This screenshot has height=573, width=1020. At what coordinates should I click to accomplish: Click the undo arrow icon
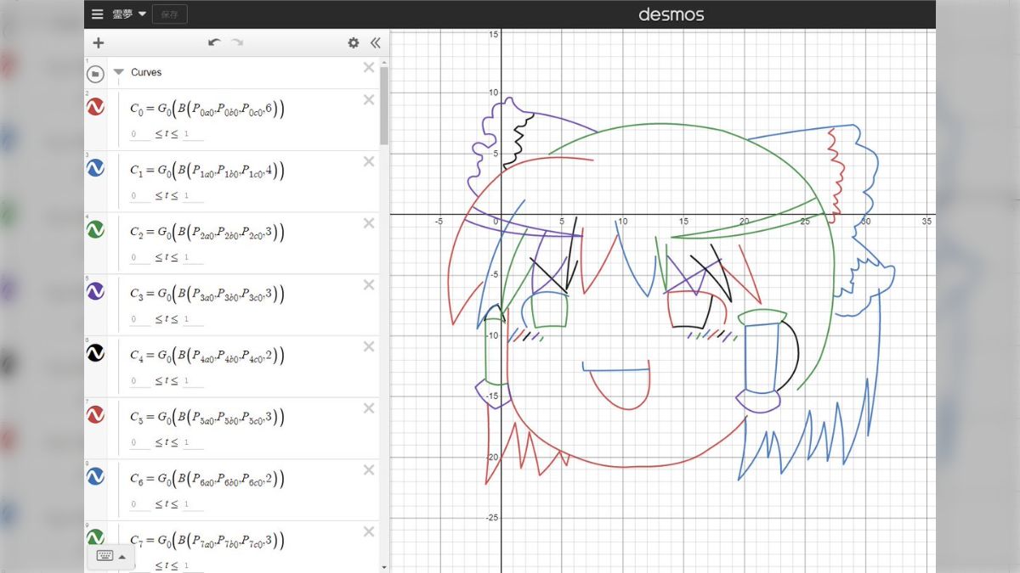click(x=214, y=42)
